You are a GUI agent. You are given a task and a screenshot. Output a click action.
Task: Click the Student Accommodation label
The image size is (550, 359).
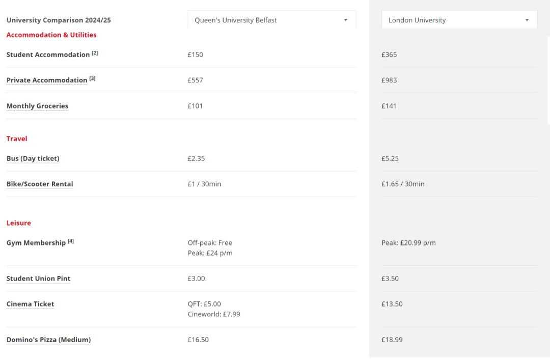point(48,55)
